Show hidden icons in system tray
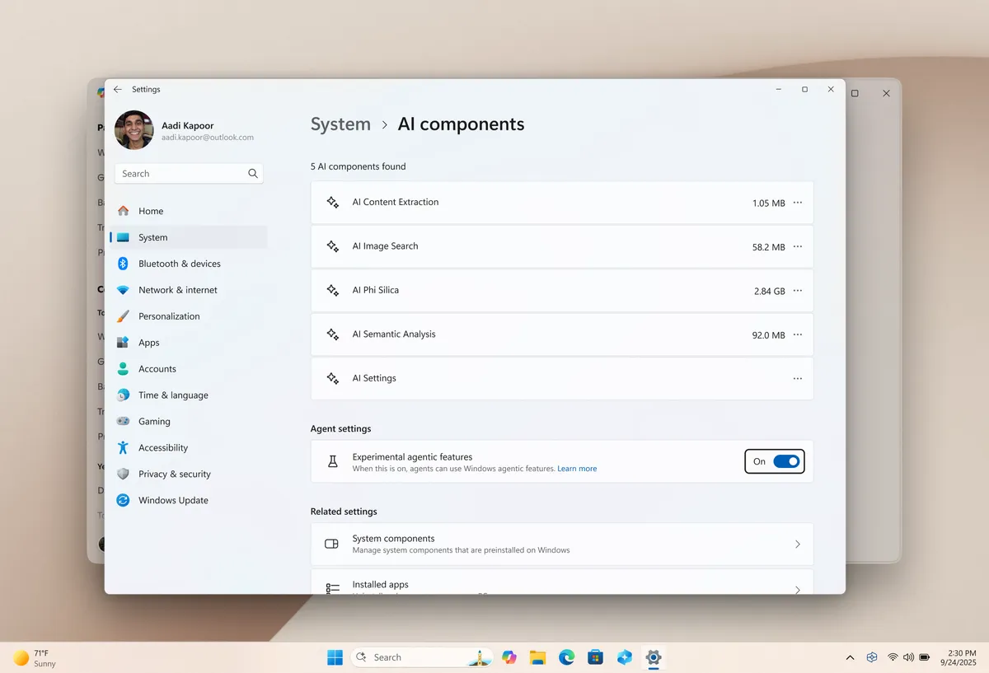The width and height of the screenshot is (989, 673). click(x=850, y=657)
